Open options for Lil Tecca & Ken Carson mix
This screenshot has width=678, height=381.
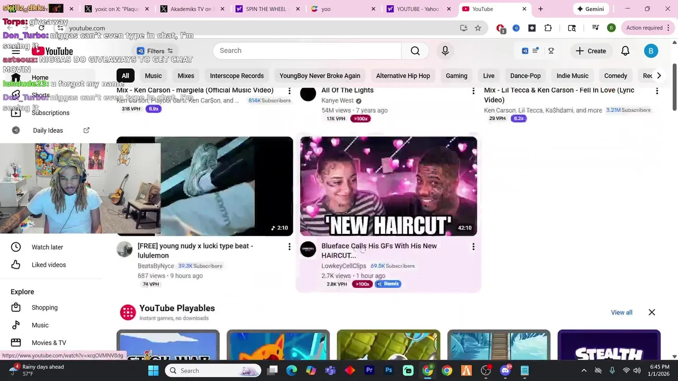point(657,91)
